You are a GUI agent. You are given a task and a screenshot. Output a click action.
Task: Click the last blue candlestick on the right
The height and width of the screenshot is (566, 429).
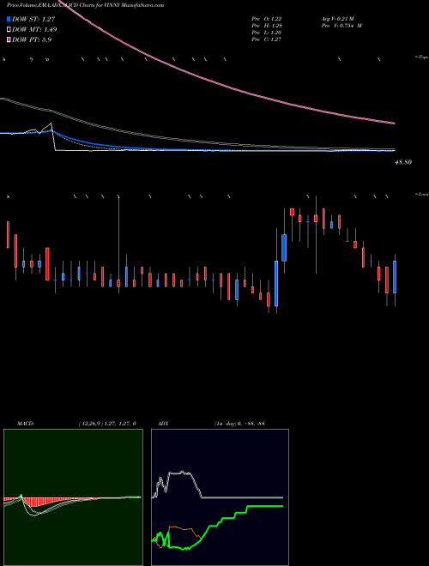[x=395, y=277]
